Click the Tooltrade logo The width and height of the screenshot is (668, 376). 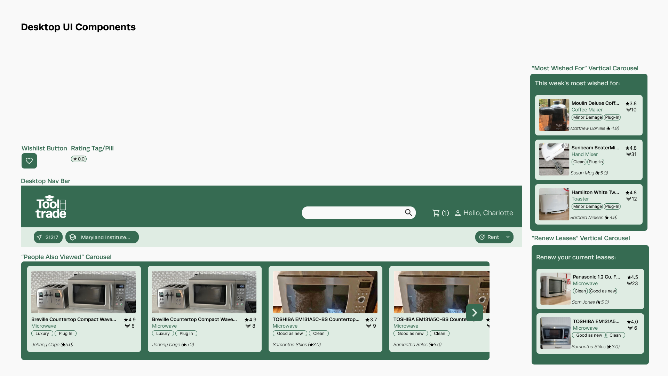pyautogui.click(x=51, y=207)
